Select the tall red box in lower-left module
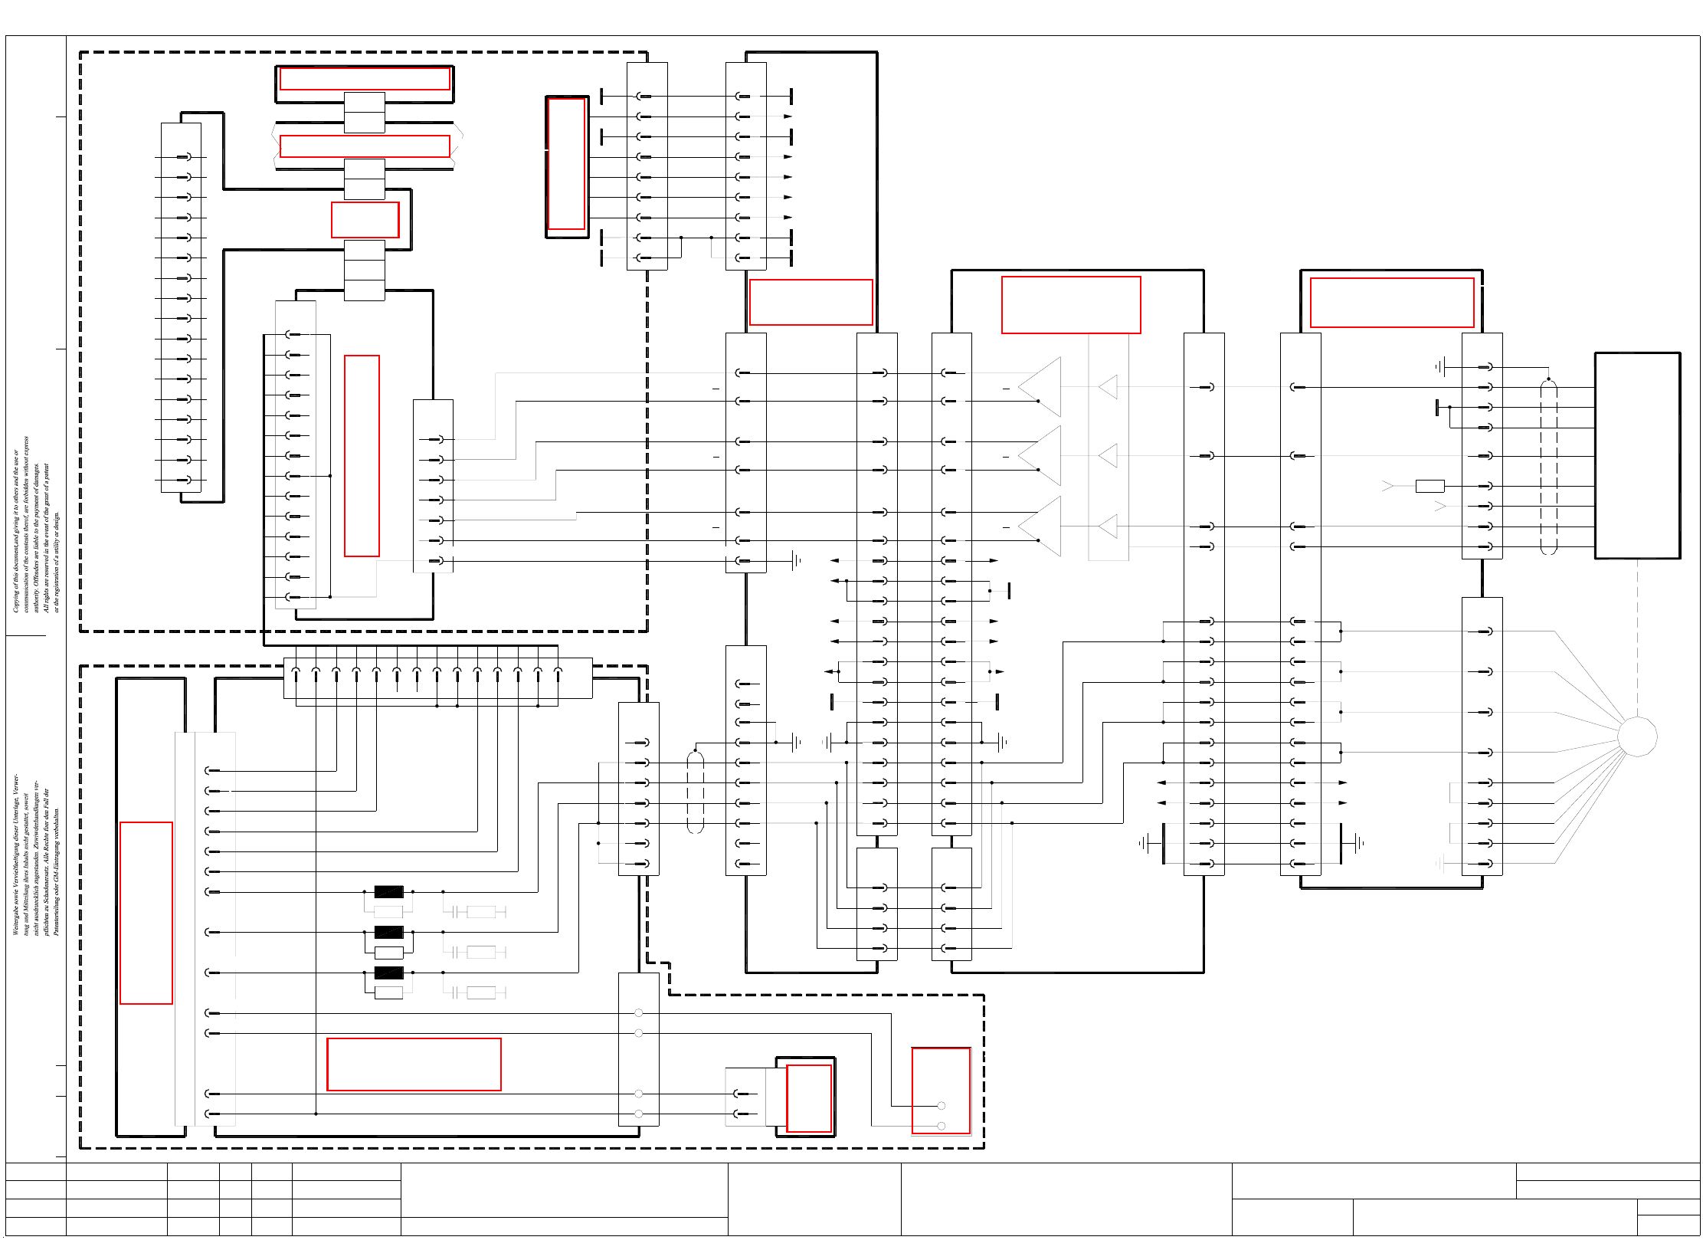The image size is (1703, 1240). coord(146,912)
